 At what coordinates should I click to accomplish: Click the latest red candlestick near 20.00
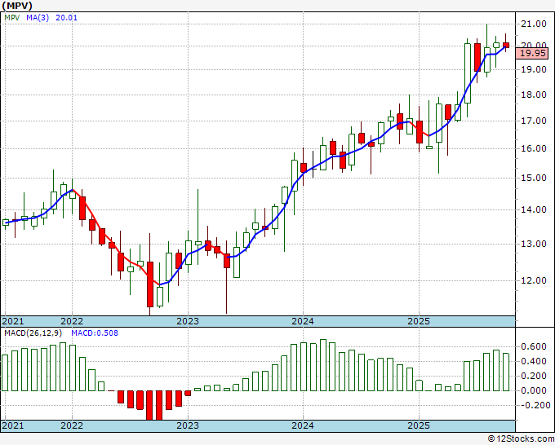tap(506, 45)
